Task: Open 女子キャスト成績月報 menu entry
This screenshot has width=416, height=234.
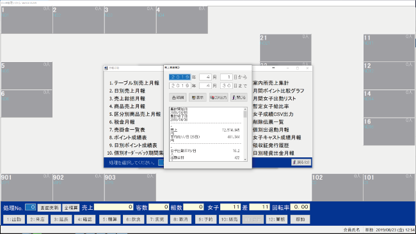Action: (x=276, y=137)
